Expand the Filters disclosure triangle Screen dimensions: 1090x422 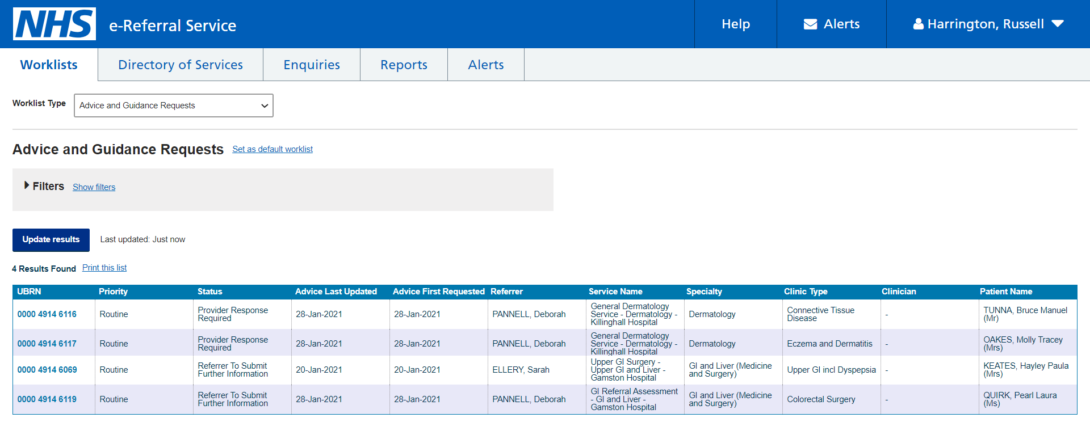point(27,185)
